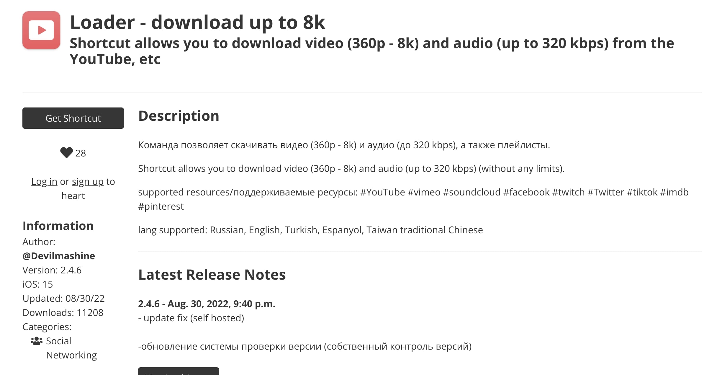Click the Description heading
This screenshot has height=375, width=704.
click(179, 116)
